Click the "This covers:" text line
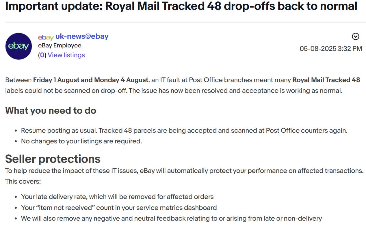366x229 pixels. (23, 182)
